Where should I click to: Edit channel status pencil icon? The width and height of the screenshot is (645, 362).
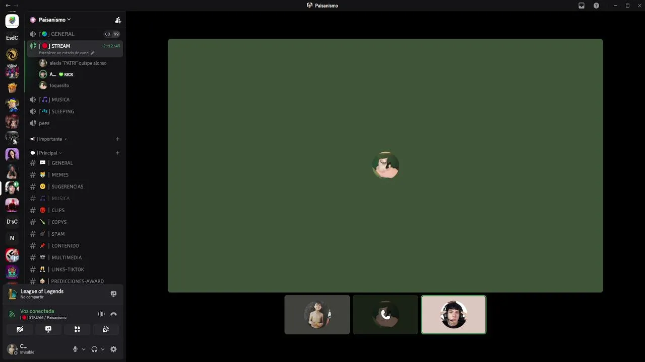(x=93, y=53)
